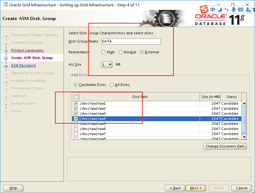Viewport: 255px width, 193px height.
Task: Click the disk list scrollbar down arrow
Action: click(244, 137)
